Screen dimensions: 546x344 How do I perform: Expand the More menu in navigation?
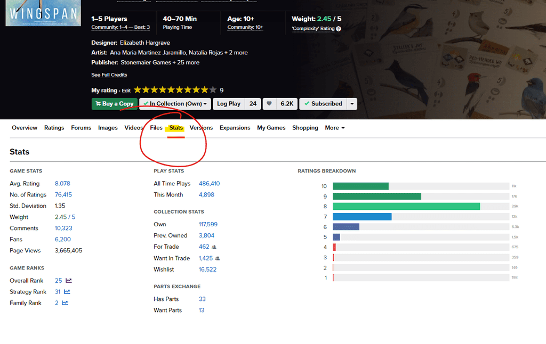point(335,128)
